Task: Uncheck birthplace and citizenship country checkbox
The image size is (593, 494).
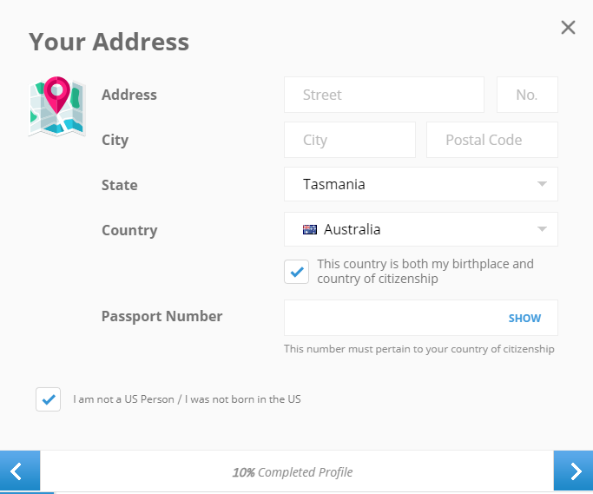Action: [x=297, y=272]
